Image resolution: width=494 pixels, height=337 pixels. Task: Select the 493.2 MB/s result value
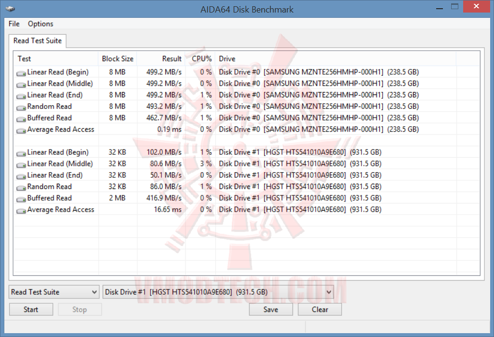(x=164, y=107)
